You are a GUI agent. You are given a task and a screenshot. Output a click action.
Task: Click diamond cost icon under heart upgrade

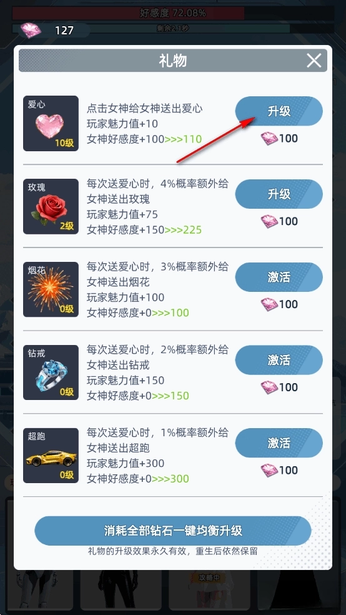tap(269, 138)
